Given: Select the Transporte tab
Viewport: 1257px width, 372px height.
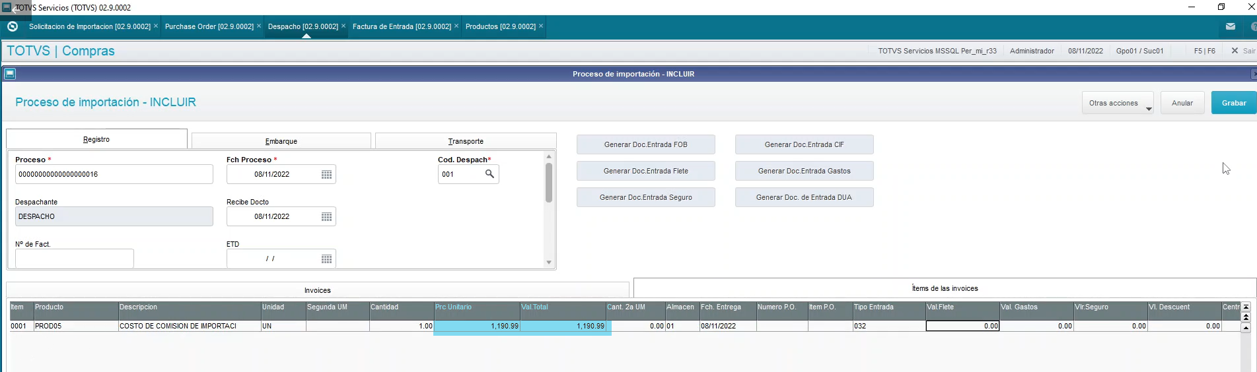Looking at the screenshot, I should [466, 141].
